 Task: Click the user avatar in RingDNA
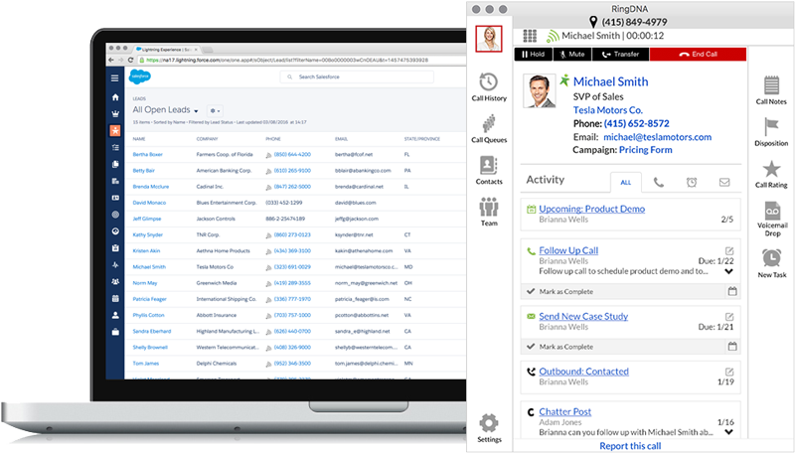pyautogui.click(x=489, y=39)
